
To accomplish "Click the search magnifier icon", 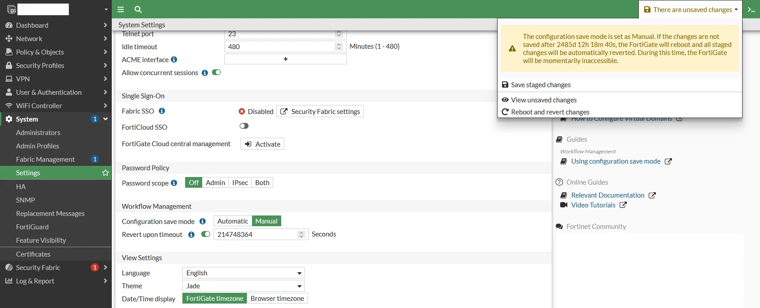I will tap(138, 9).
